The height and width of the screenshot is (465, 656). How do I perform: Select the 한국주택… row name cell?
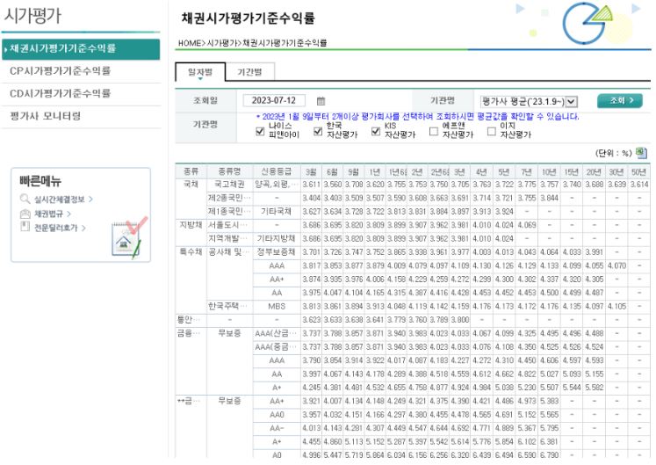click(x=229, y=306)
